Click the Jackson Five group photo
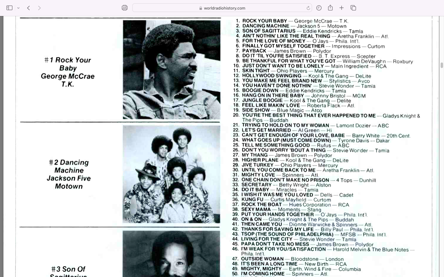The width and height of the screenshot is (444, 277). click(171, 174)
